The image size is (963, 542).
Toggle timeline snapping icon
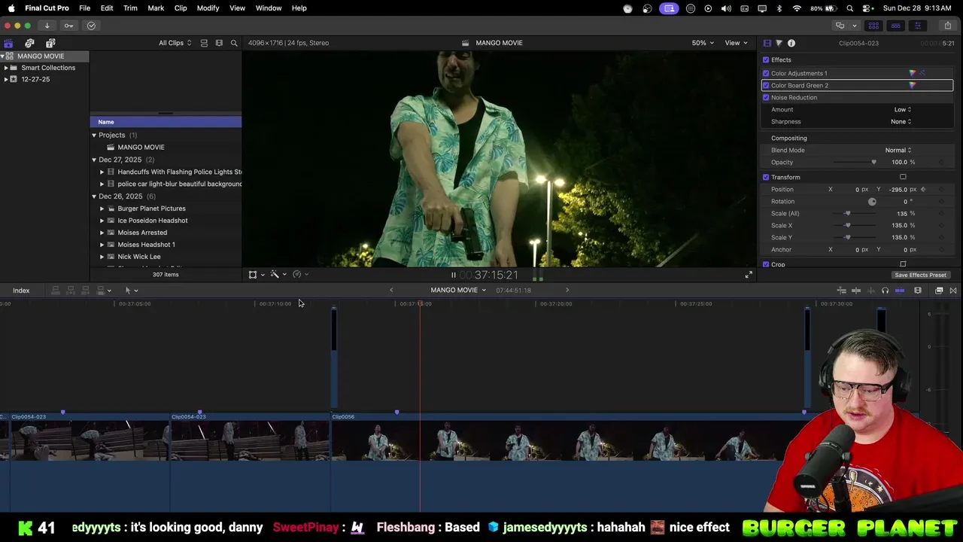click(900, 291)
